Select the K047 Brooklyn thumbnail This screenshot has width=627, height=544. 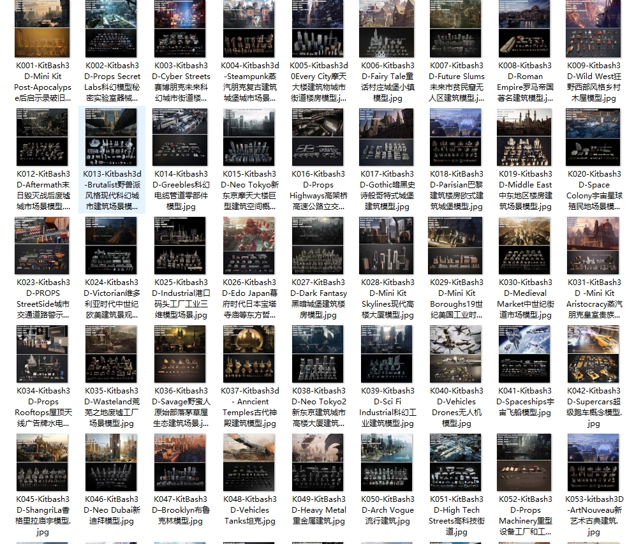point(180,462)
